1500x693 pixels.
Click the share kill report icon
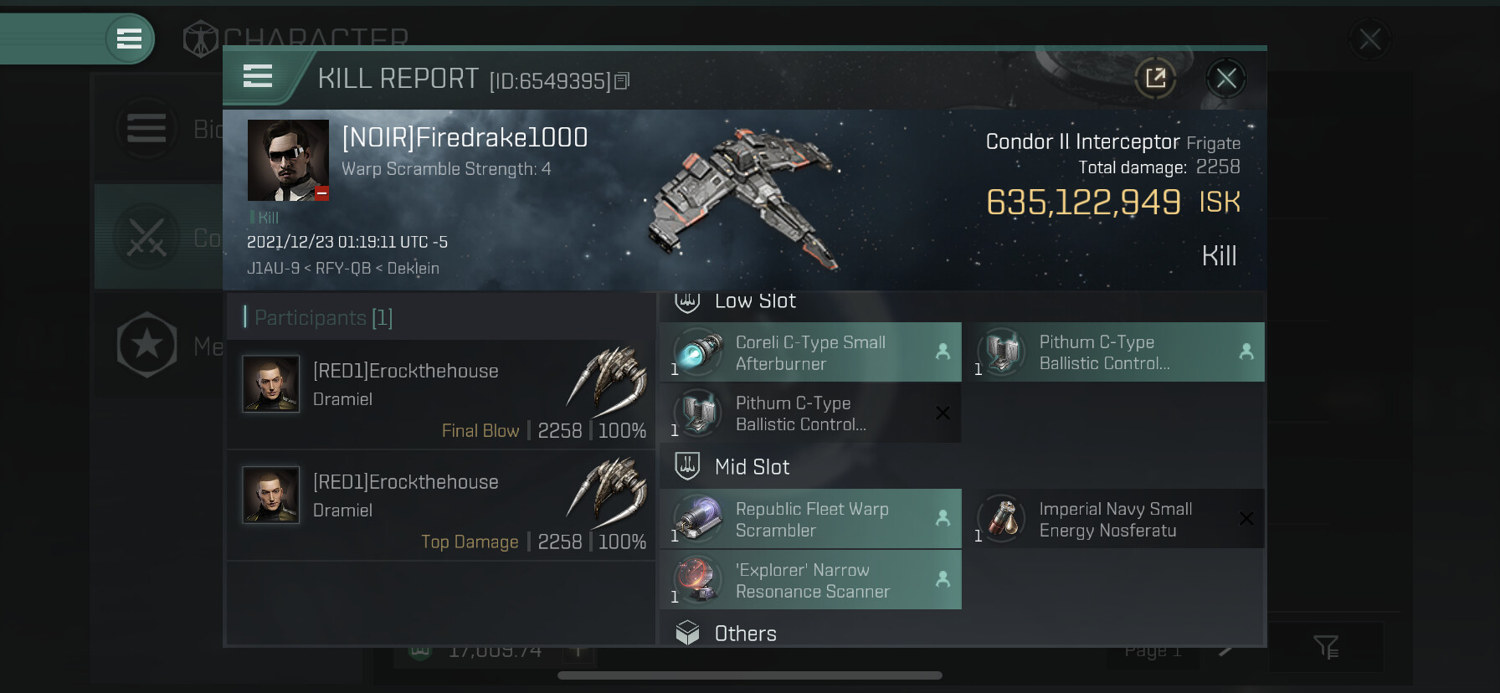[x=1155, y=79]
